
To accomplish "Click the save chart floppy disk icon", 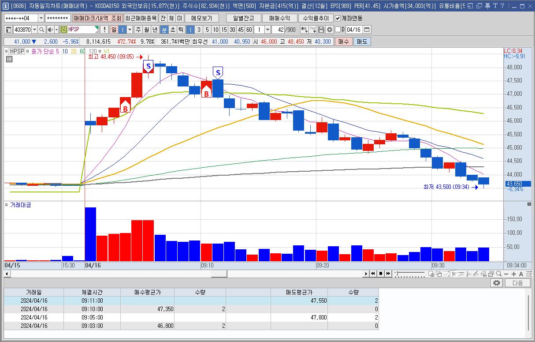I will pos(321,30).
